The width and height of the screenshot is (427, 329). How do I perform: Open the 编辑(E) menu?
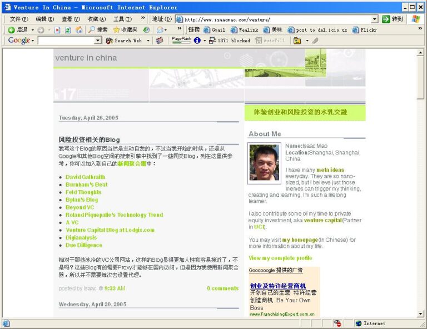coord(45,19)
